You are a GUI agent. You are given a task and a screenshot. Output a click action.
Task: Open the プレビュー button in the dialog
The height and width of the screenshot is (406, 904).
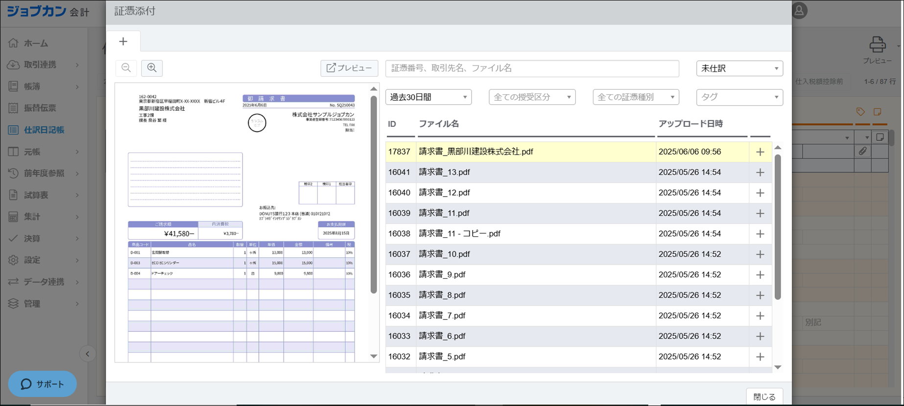(349, 68)
